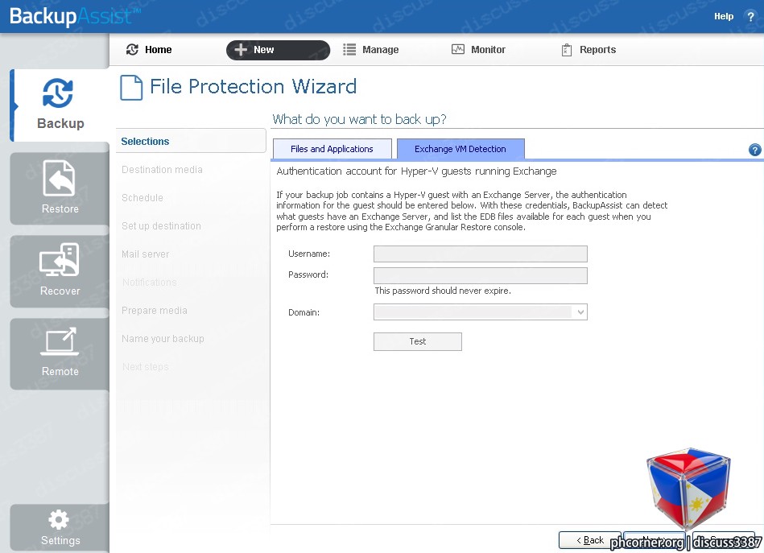The width and height of the screenshot is (764, 553).
Task: Switch to Exchange VM Detection tab
Action: (x=460, y=149)
